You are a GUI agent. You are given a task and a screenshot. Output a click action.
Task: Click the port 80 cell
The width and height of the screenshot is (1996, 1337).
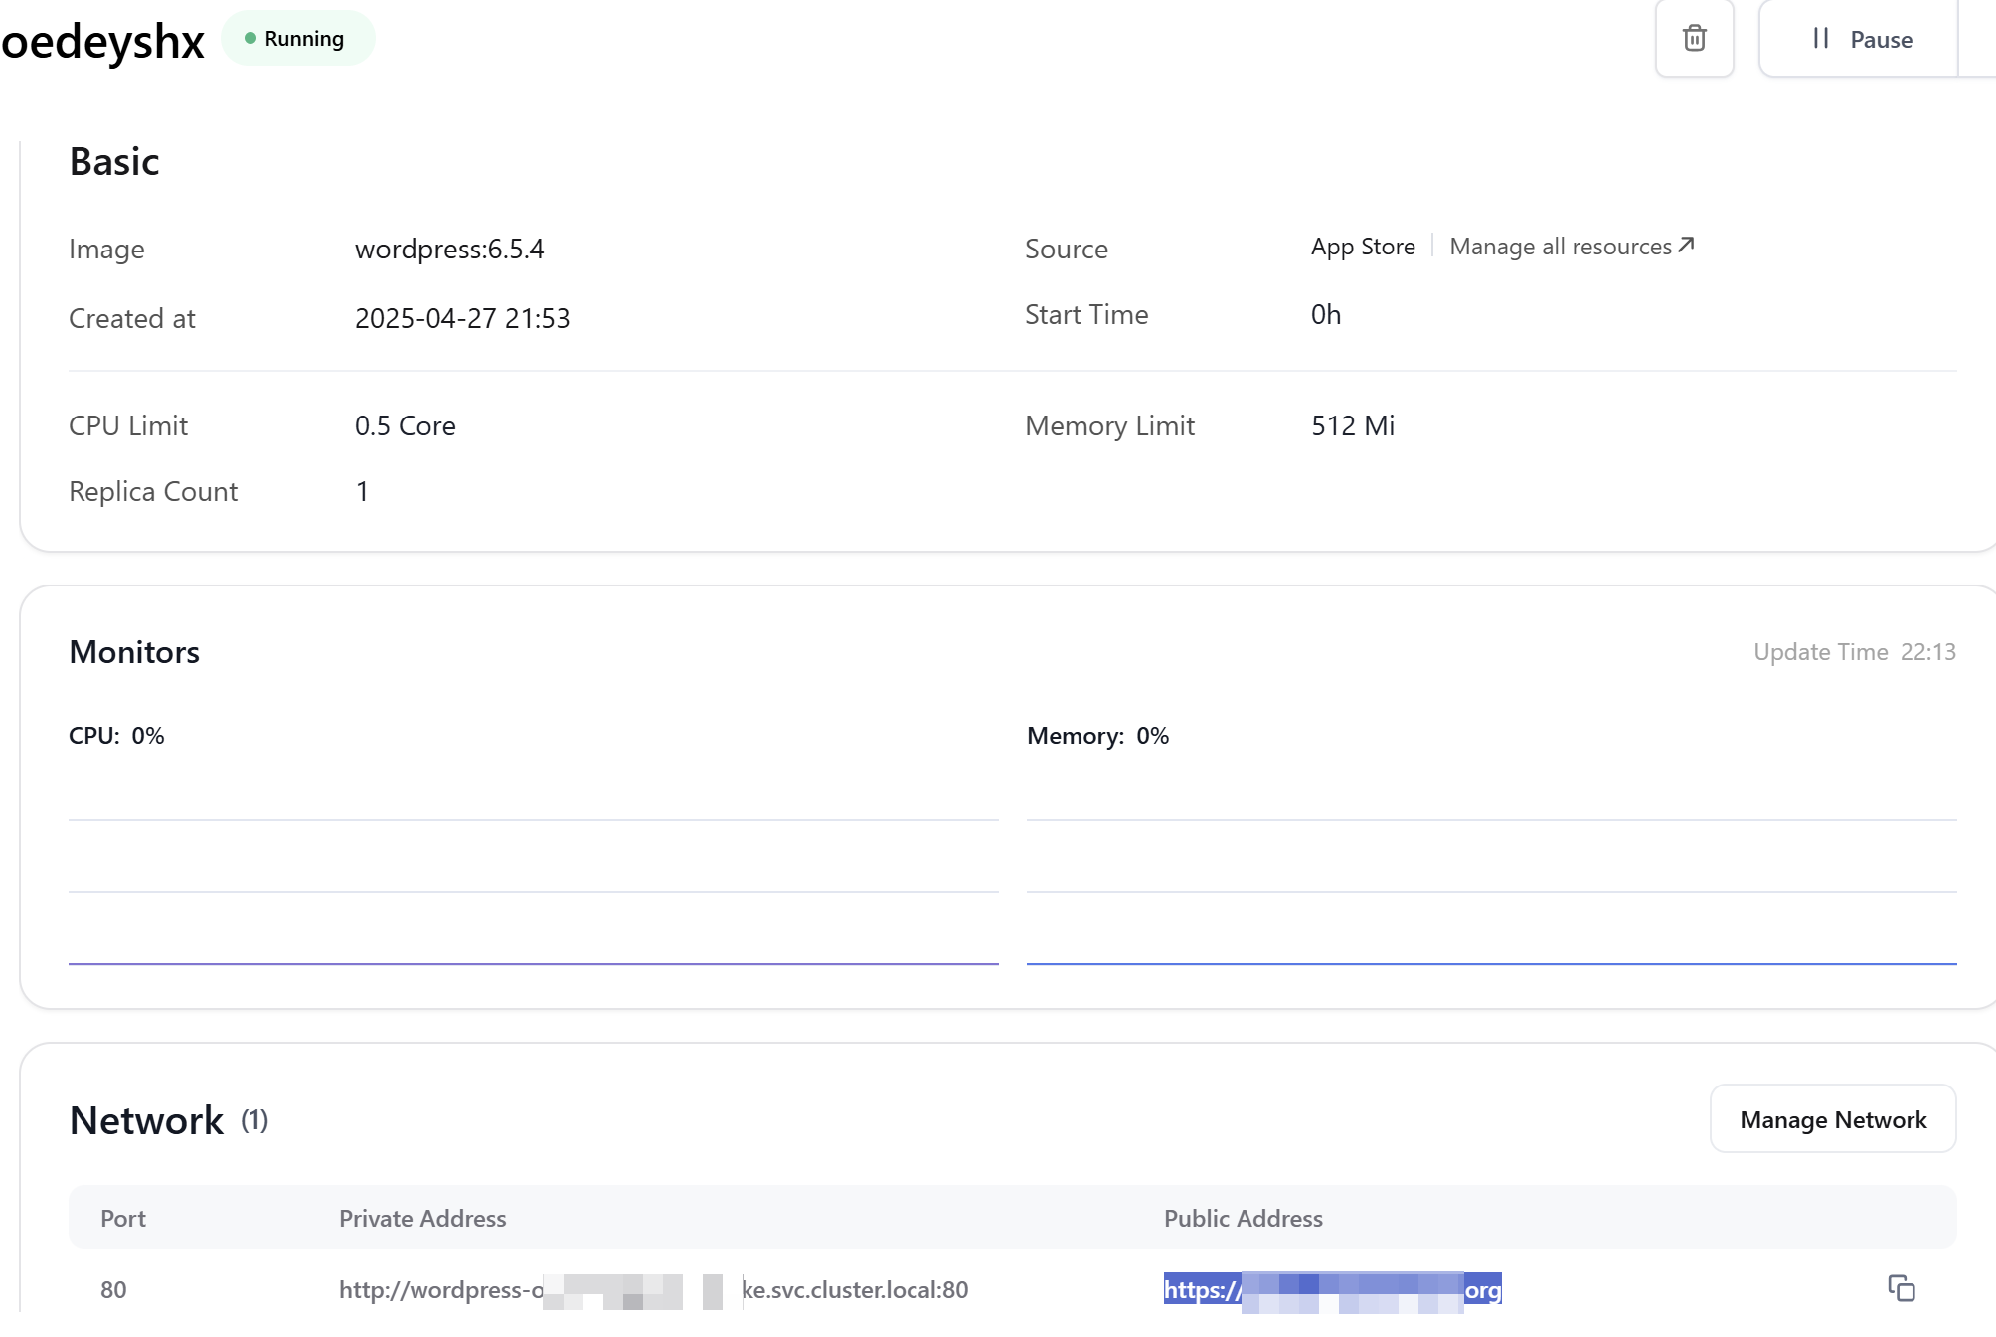pyautogui.click(x=113, y=1290)
